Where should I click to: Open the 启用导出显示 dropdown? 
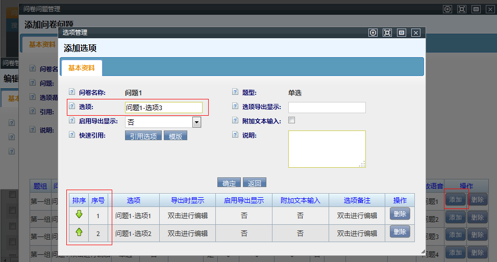pyautogui.click(x=196, y=122)
